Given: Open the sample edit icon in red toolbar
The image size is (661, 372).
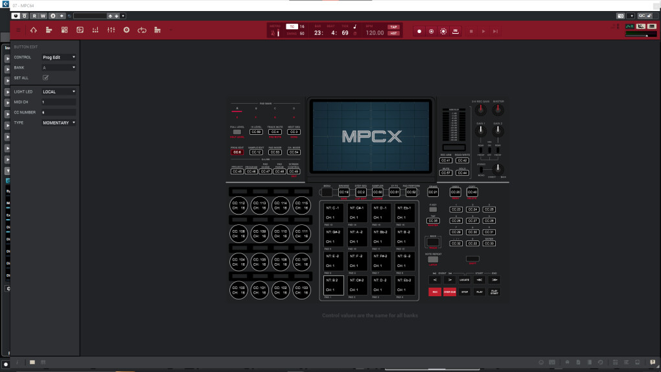Looking at the screenshot, I should 80,30.
